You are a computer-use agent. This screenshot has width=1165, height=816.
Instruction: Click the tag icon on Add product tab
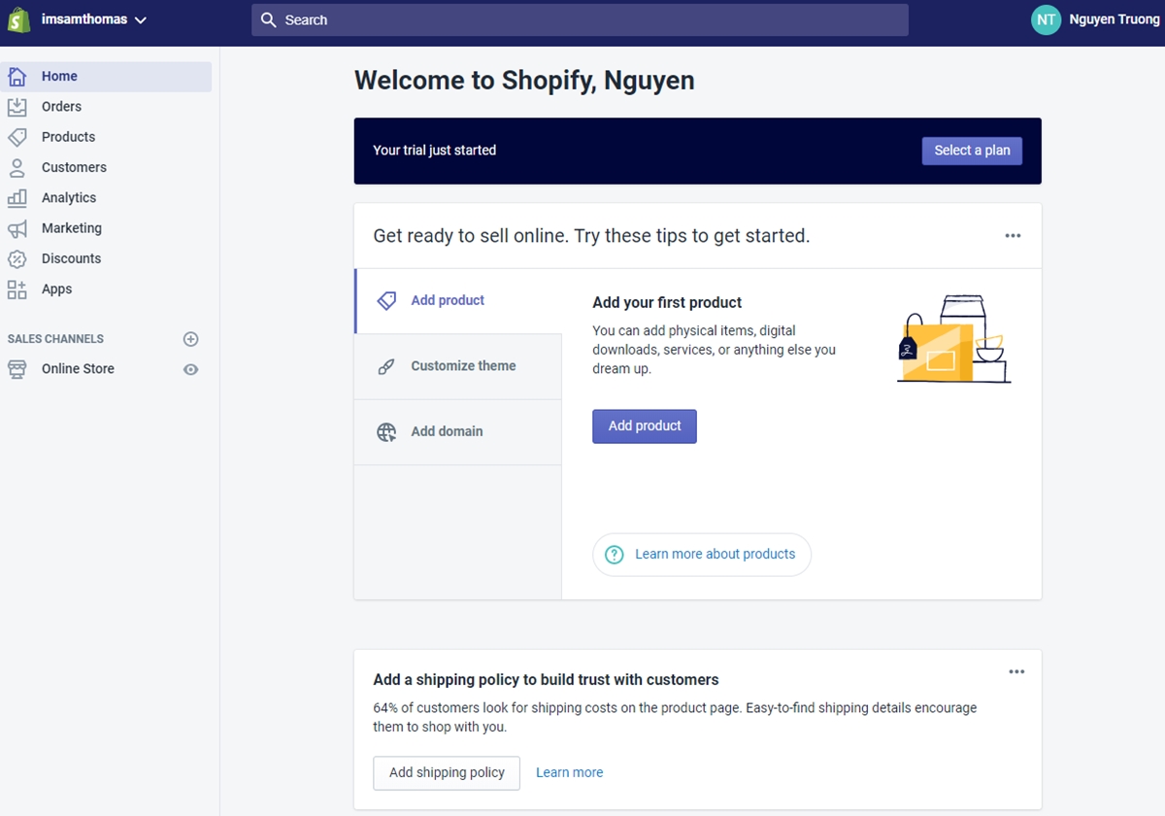click(x=386, y=300)
